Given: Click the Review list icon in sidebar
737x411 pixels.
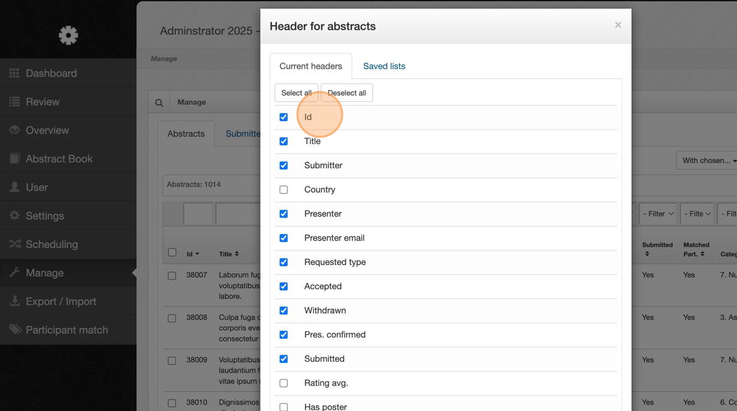Looking at the screenshot, I should click(x=14, y=102).
